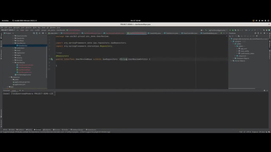Image resolution: width=271 pixels, height=152 pixels.
Task: Open the Navigate menu
Action: [17, 28]
